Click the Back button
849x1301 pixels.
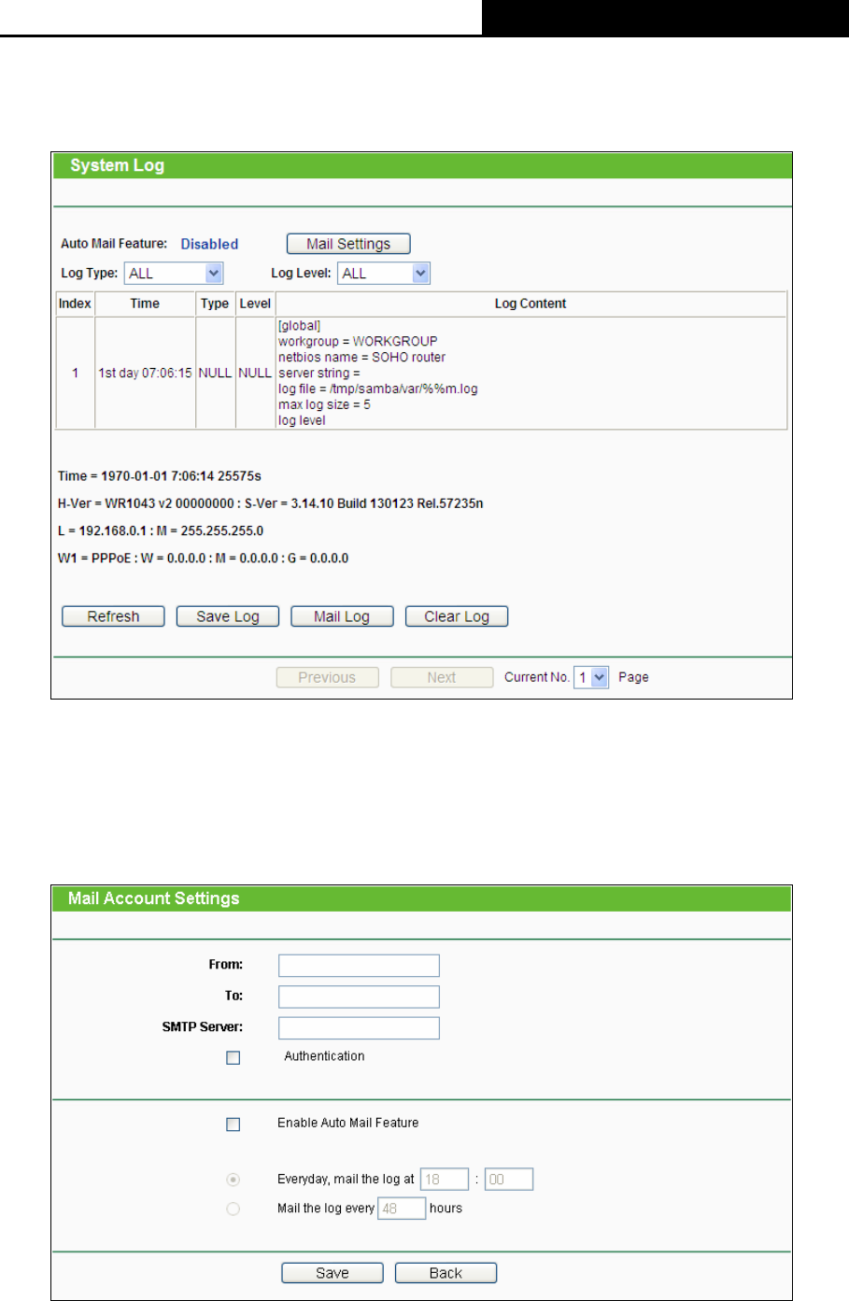[x=446, y=1273]
